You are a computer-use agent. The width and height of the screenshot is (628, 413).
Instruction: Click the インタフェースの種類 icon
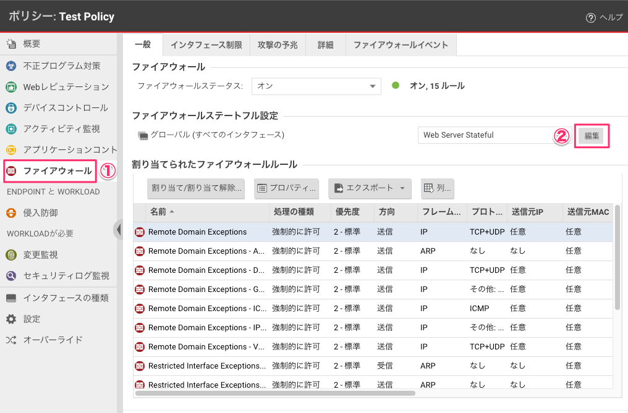coord(11,298)
